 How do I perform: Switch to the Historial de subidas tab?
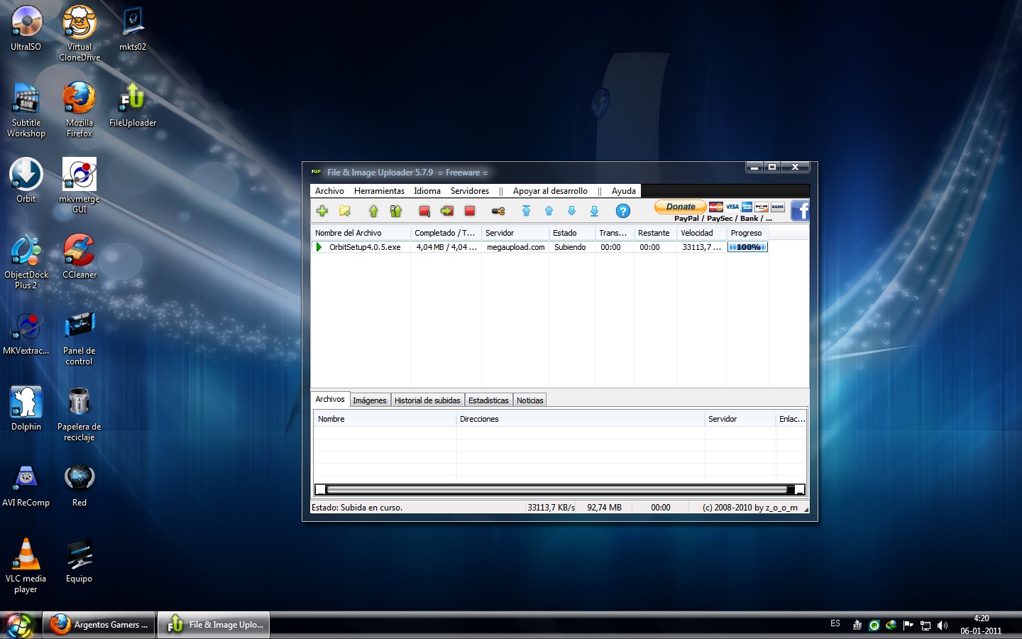point(427,400)
